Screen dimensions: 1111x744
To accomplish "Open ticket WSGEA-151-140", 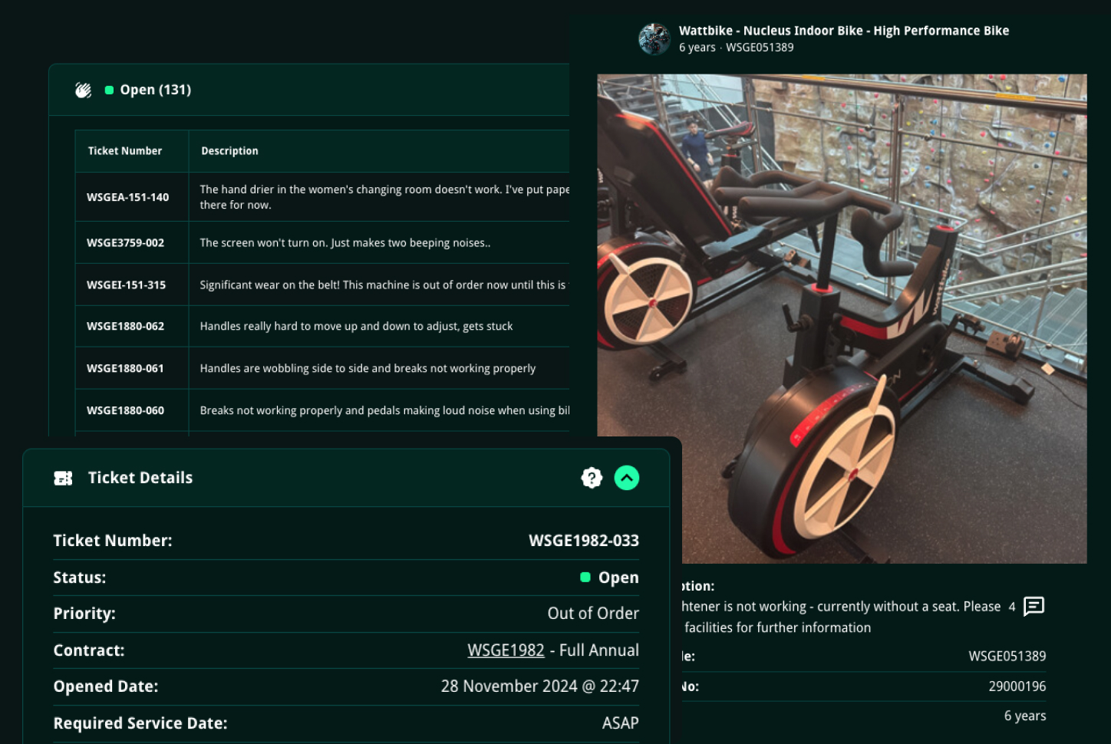I will coord(127,197).
